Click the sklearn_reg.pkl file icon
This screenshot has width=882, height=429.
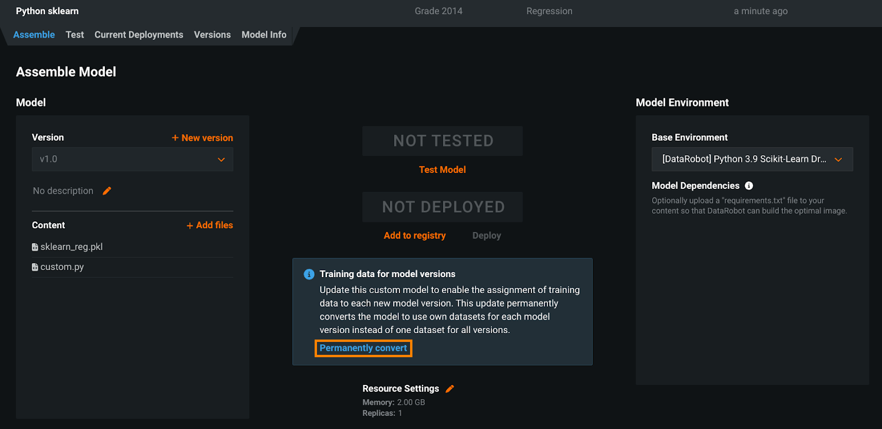[35, 247]
